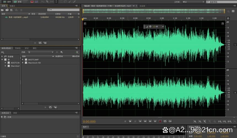This screenshot has height=138, width=237.
Task: Select the Media Browser panel tab
Action: [x=6, y=48]
